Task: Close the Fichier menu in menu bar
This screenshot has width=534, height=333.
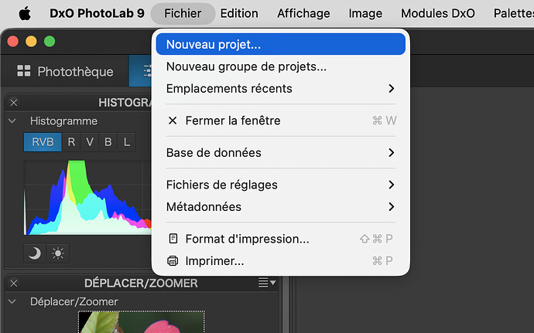Action: (x=183, y=14)
